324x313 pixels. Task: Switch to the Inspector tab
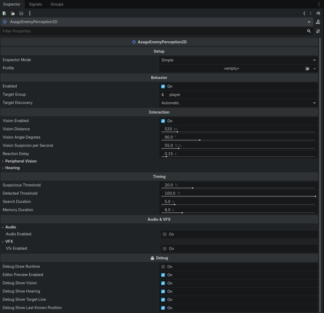[x=12, y=4]
